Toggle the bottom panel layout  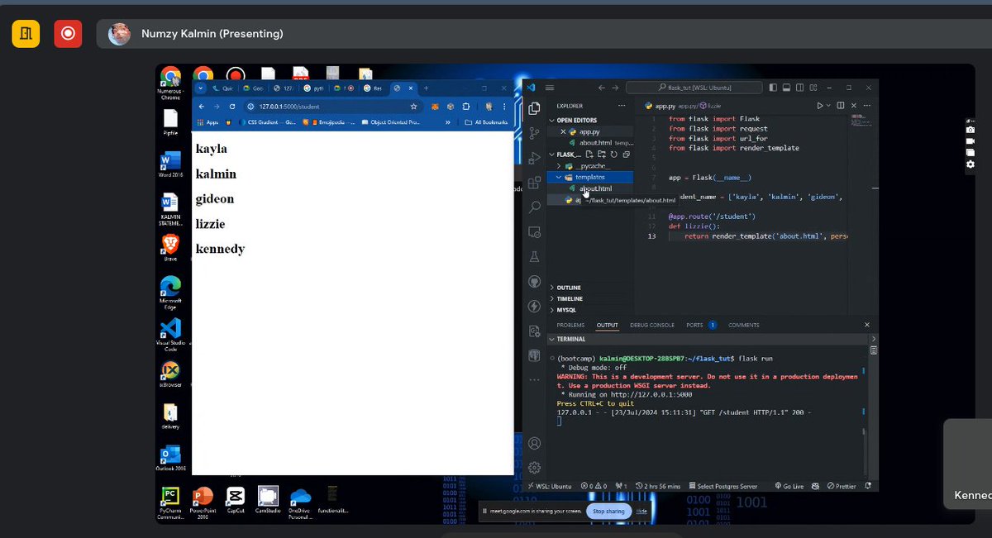(785, 88)
